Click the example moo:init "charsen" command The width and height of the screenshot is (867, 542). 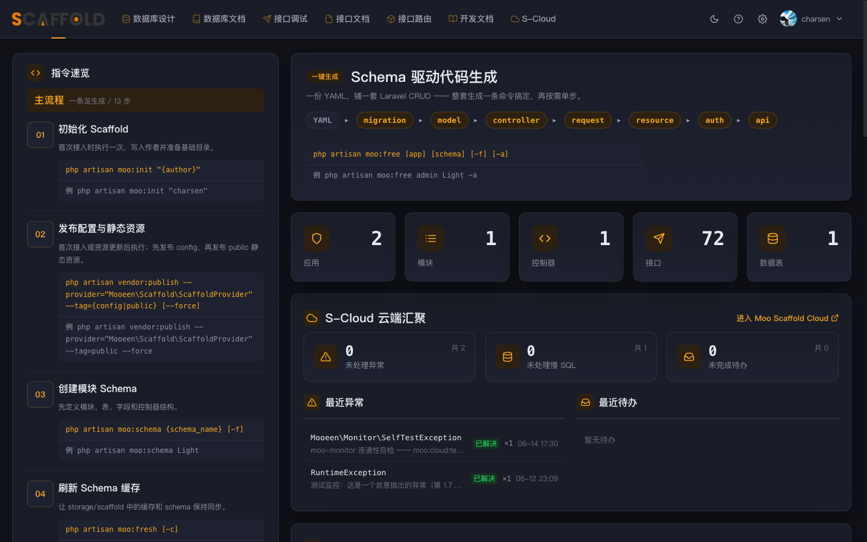(161, 191)
